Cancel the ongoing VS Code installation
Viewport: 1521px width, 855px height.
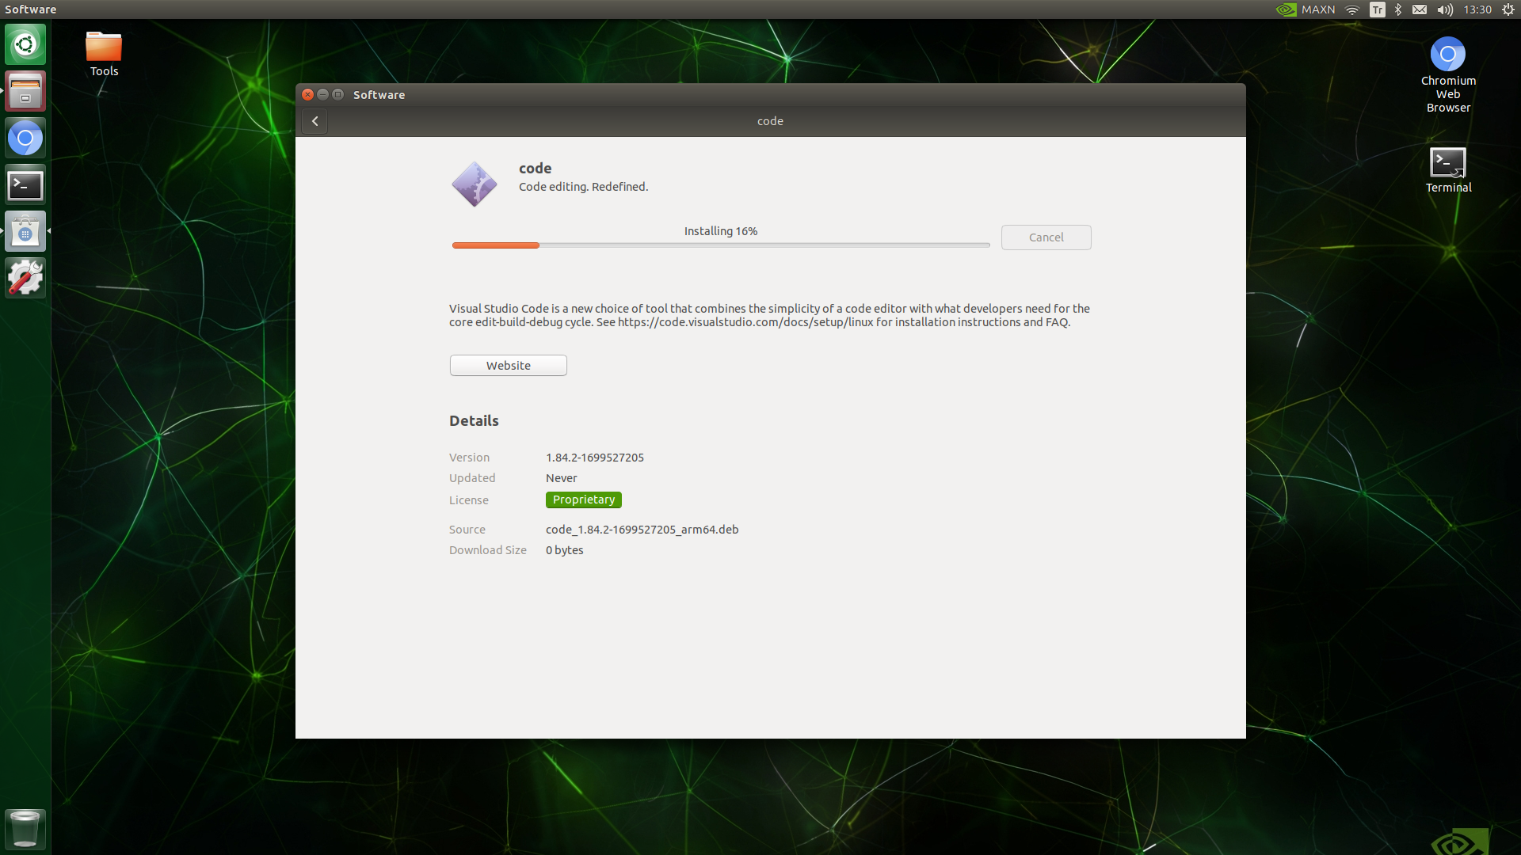tap(1046, 237)
